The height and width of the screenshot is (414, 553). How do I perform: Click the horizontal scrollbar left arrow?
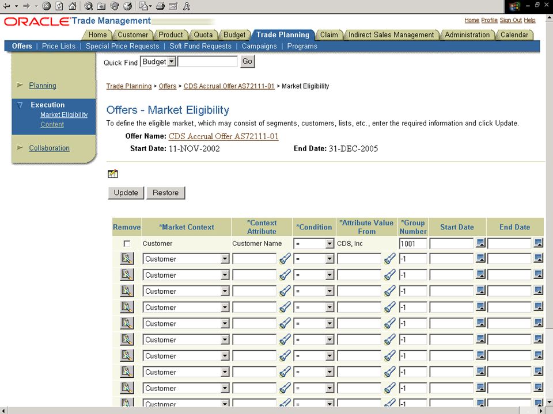[x=3, y=411]
